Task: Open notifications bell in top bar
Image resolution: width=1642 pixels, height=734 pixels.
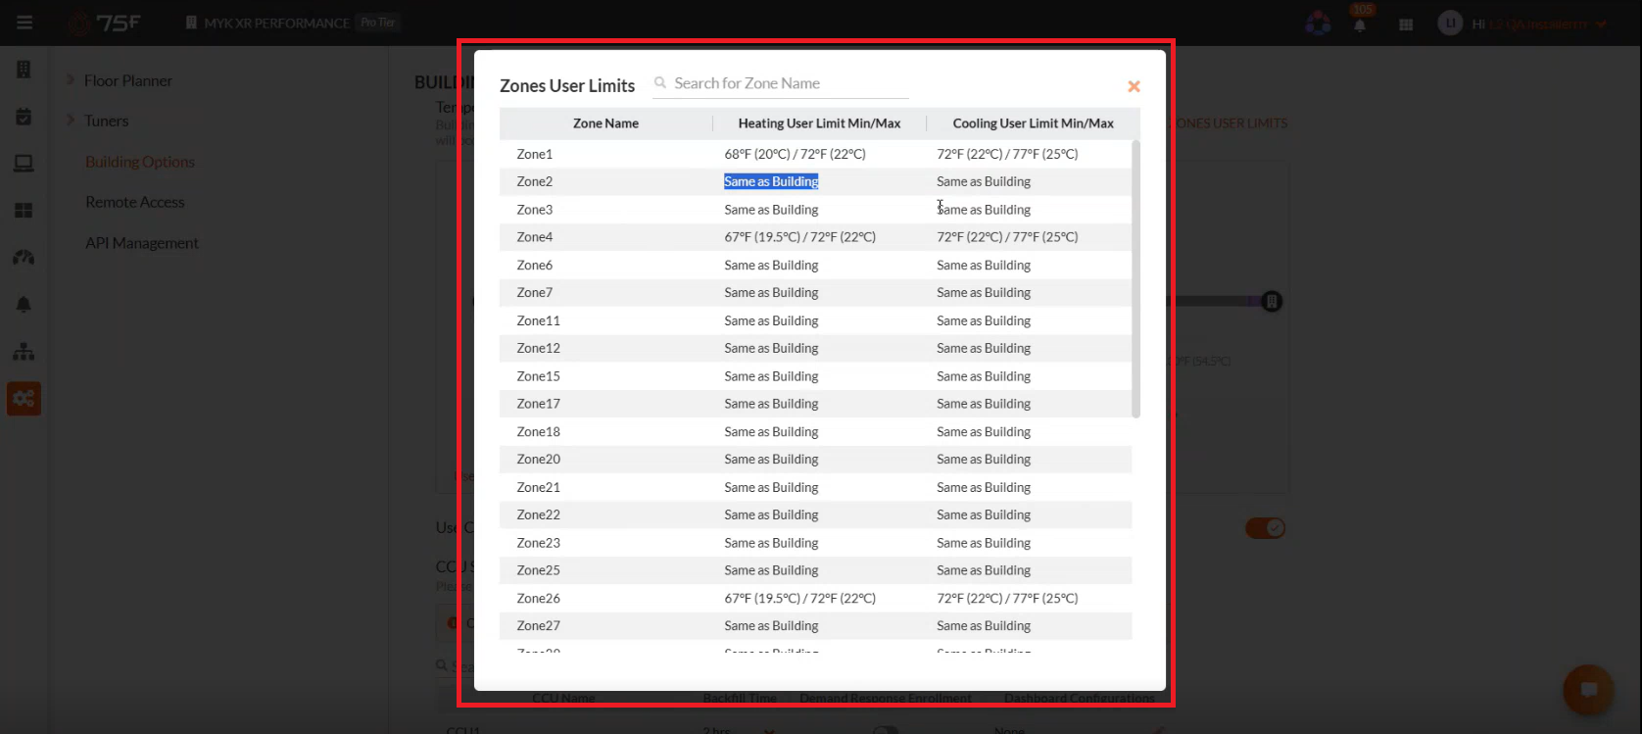Action: (1360, 24)
